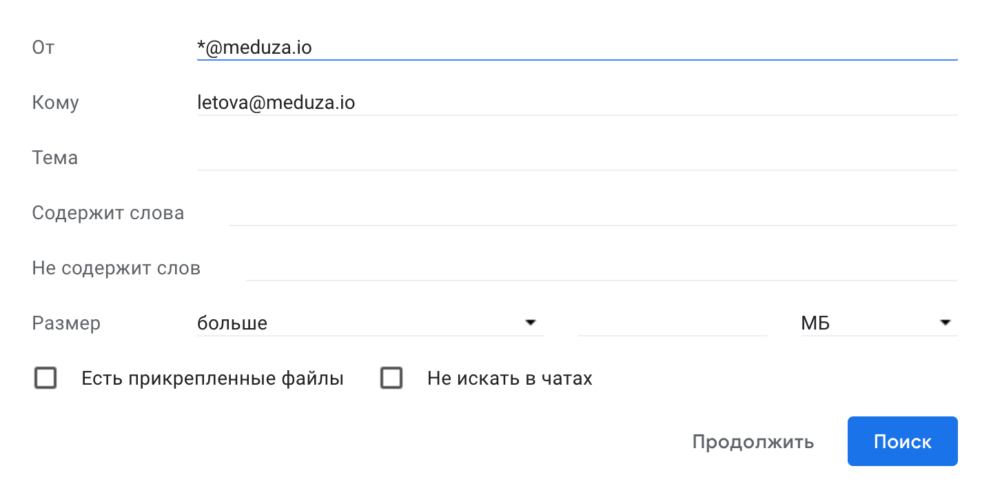Click the "Не содержит слов" input field
Image resolution: width=991 pixels, height=495 pixels.
tap(601, 268)
